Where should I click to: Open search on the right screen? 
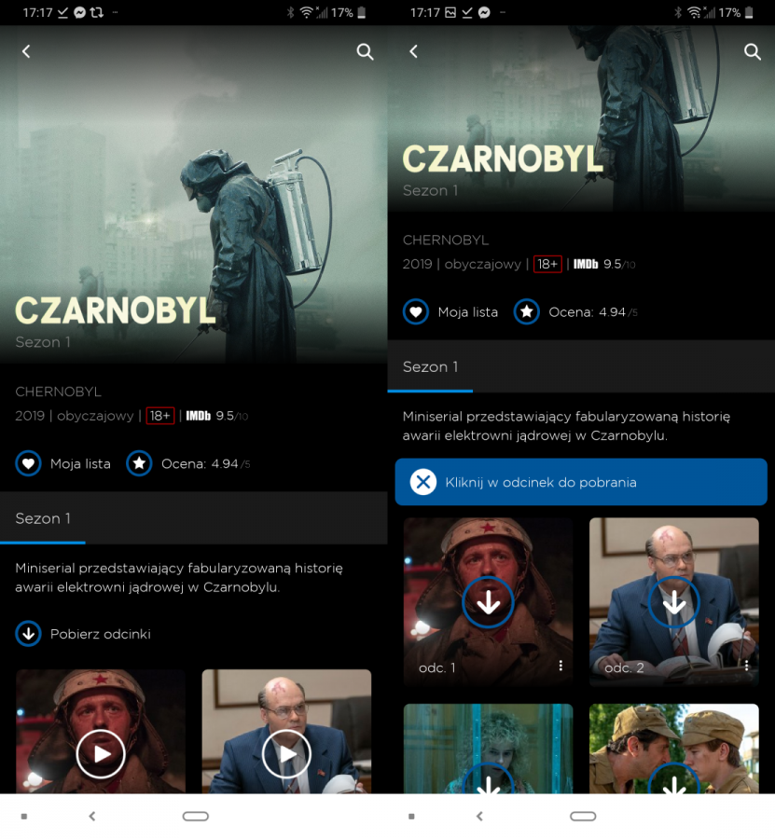coord(753,51)
